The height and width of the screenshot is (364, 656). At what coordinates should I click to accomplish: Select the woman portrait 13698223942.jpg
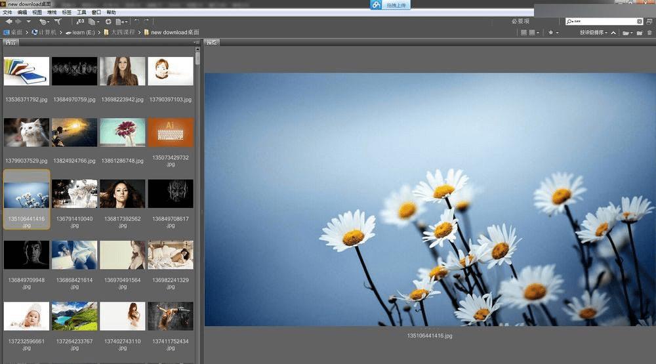(123, 71)
